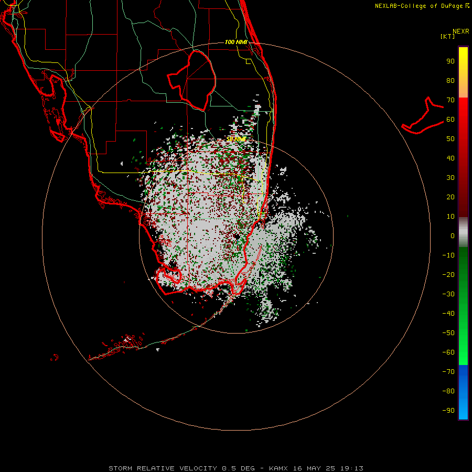
Task: Click the [KT] units label
Action: pyautogui.click(x=448, y=36)
